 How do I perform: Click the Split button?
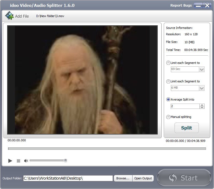coord(186,128)
